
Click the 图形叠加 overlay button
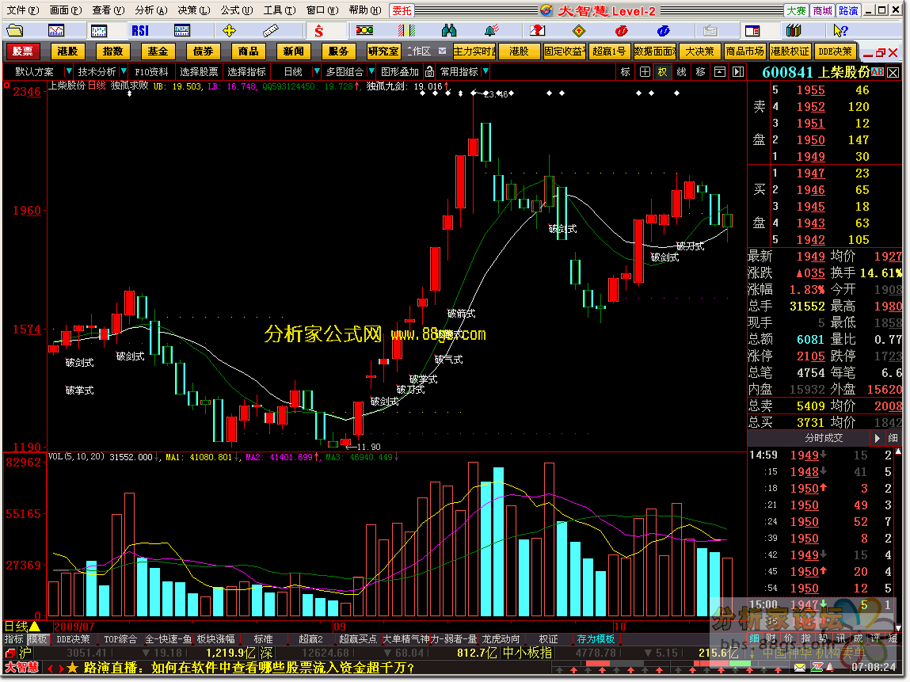coord(400,71)
